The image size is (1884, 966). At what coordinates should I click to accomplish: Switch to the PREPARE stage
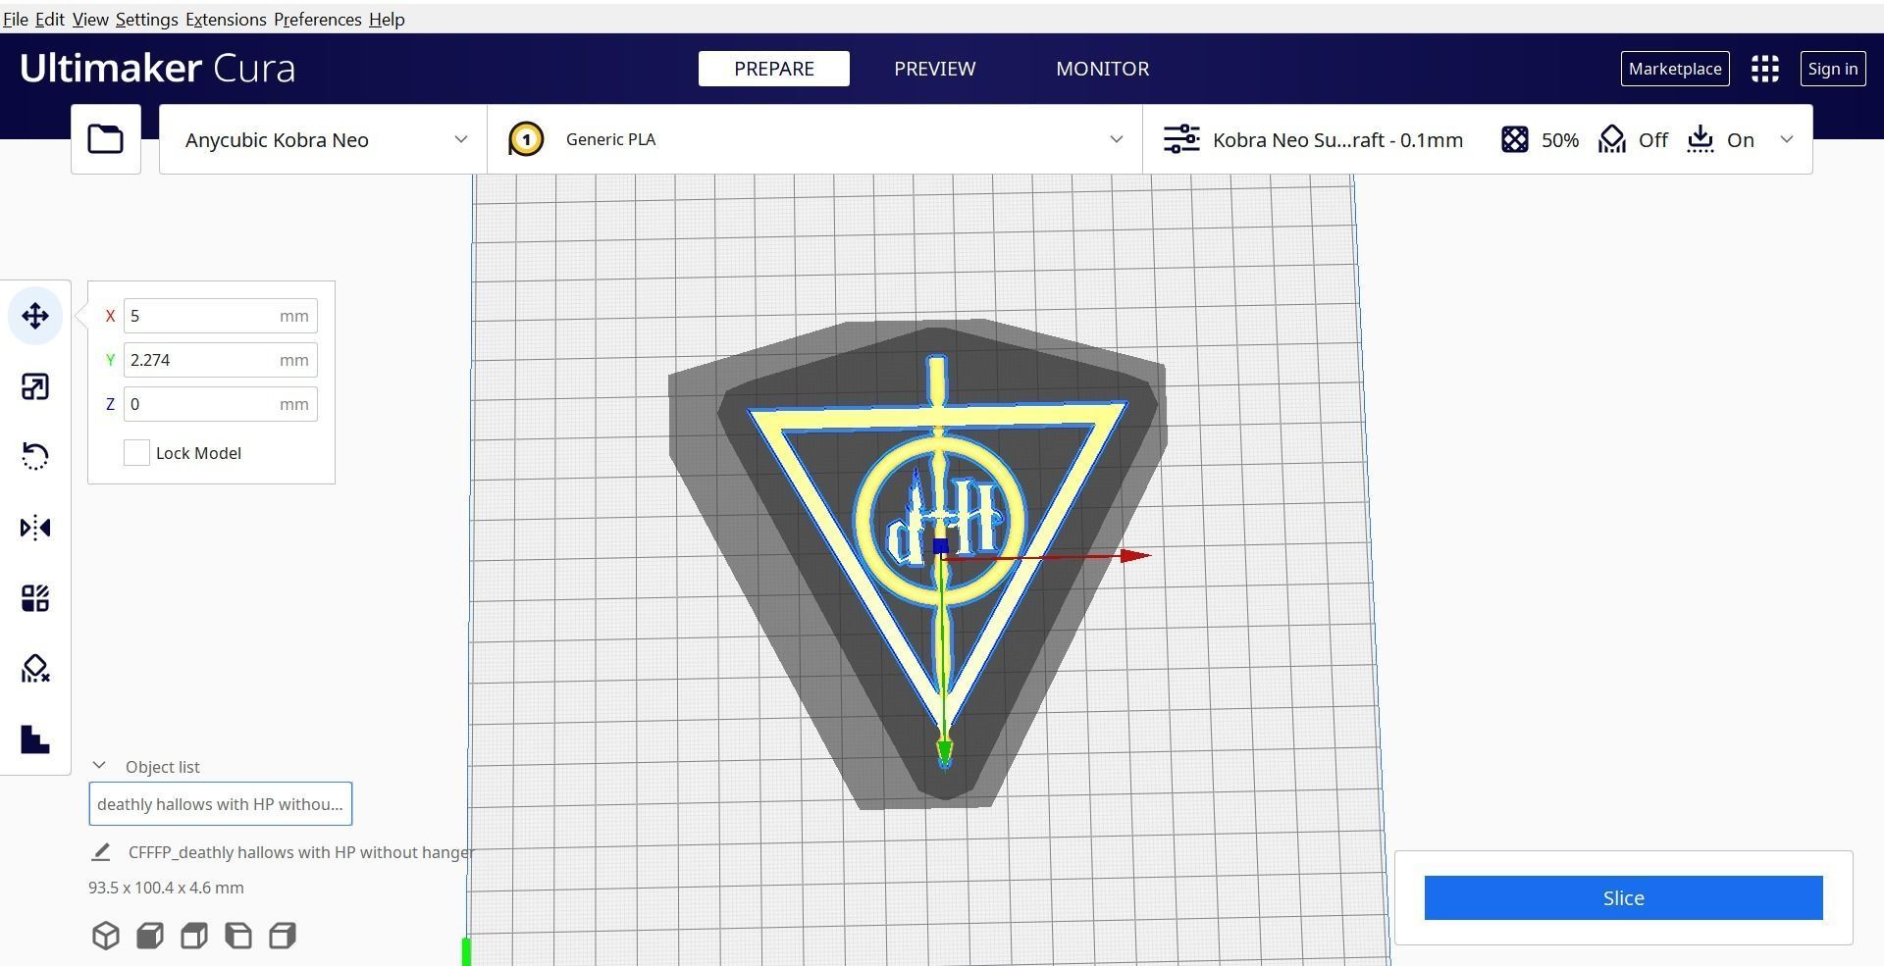774,69
